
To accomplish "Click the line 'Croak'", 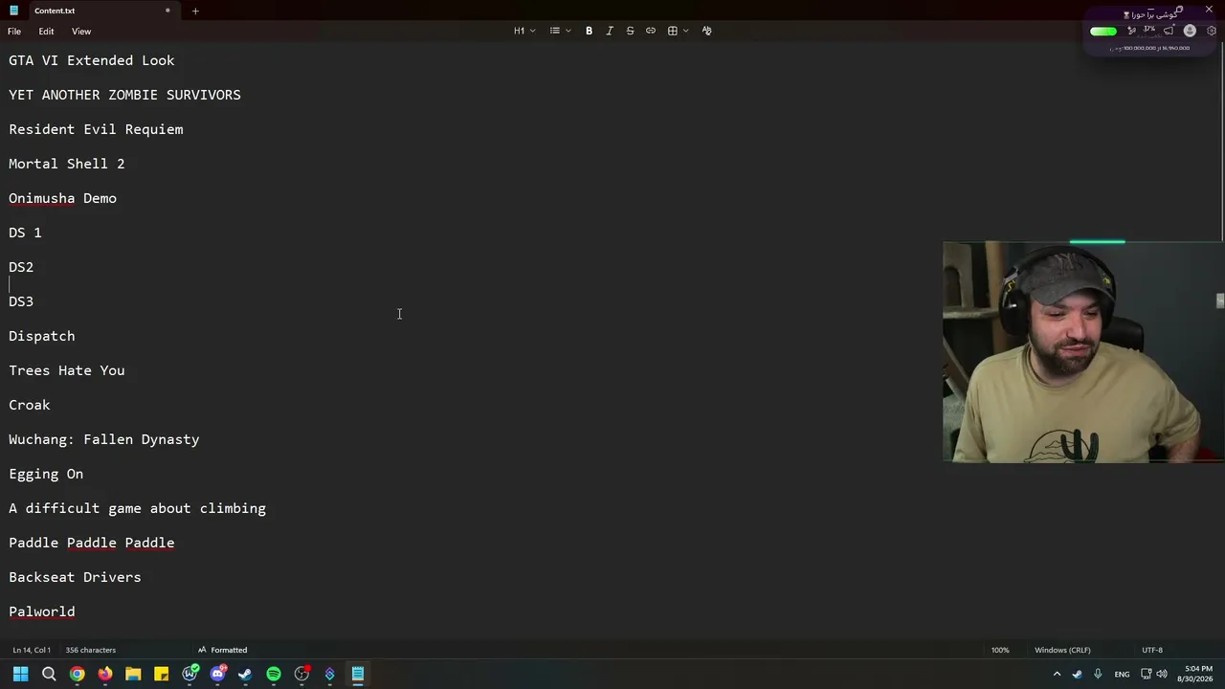I will point(30,405).
